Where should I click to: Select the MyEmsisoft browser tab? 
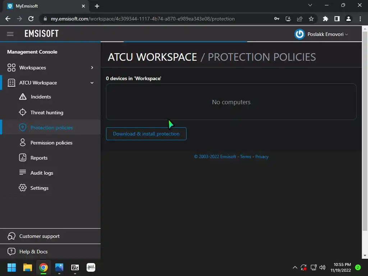[46, 6]
